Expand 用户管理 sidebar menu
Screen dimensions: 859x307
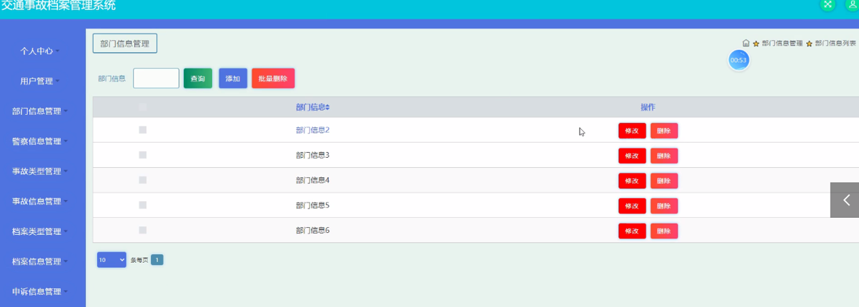click(40, 81)
